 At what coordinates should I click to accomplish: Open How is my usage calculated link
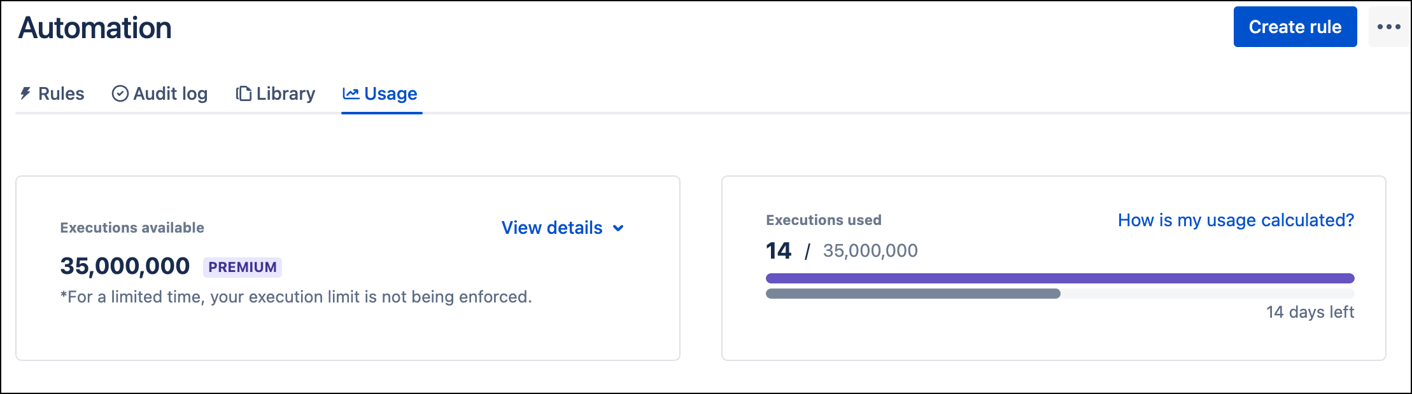point(1236,220)
